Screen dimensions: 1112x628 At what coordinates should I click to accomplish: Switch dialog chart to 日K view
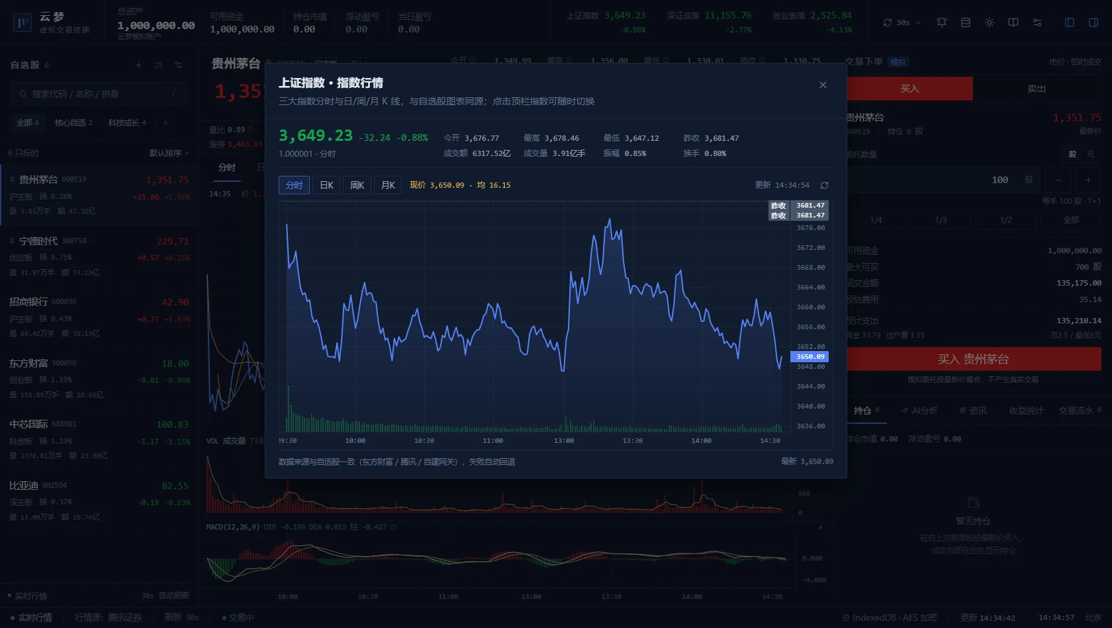(x=326, y=185)
